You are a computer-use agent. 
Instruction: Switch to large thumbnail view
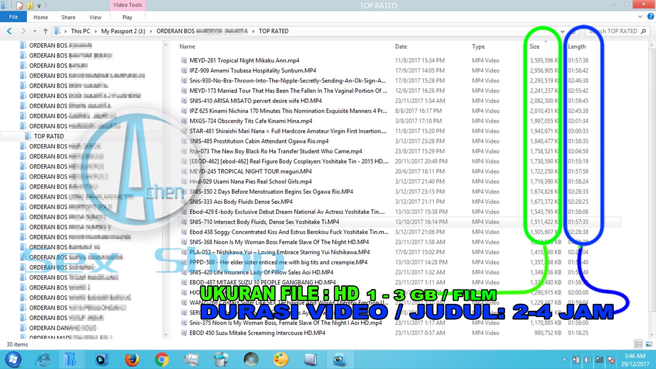(x=648, y=344)
